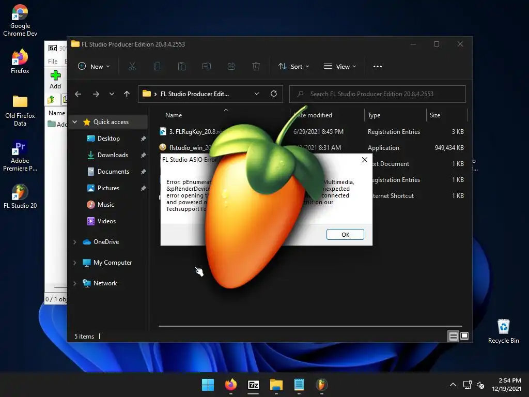Open Notepad icon on taskbar
Viewport: 529px width, 397px height.
299,385
